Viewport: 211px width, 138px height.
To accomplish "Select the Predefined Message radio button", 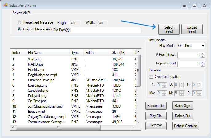I will pyautogui.click(x=20, y=23).
